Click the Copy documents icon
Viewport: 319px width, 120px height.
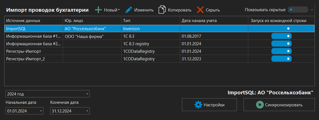tap(162, 10)
